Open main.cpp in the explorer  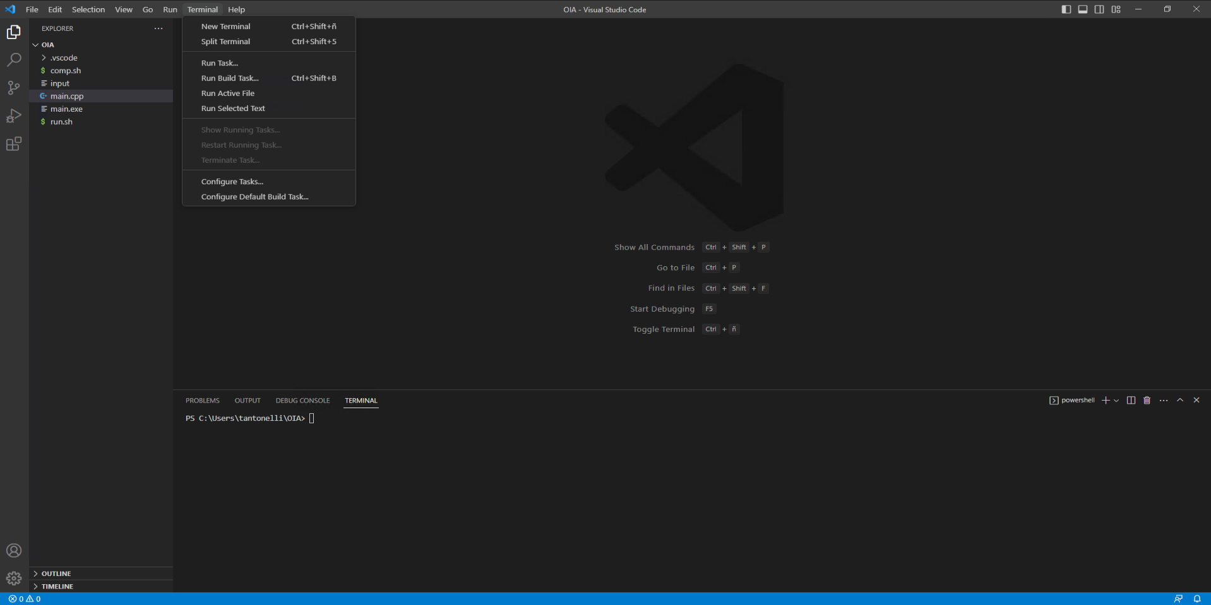101,96
